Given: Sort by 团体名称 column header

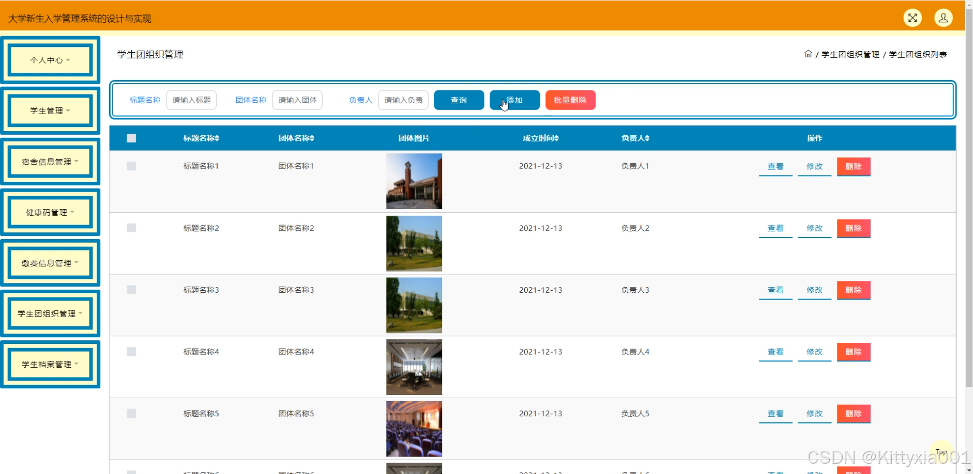Looking at the screenshot, I should point(296,138).
